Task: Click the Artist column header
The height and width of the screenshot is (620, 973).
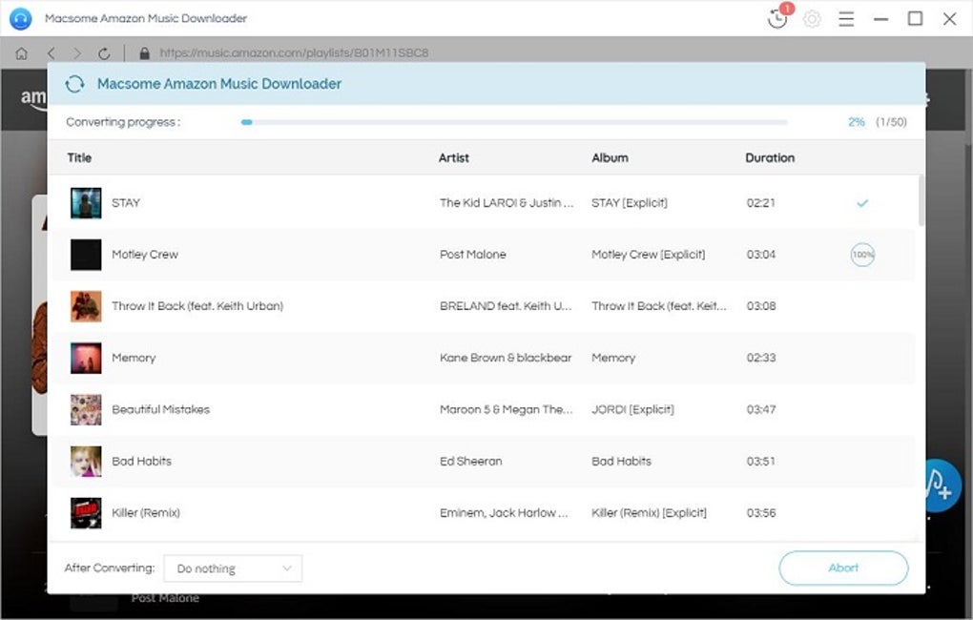Action: [x=454, y=158]
